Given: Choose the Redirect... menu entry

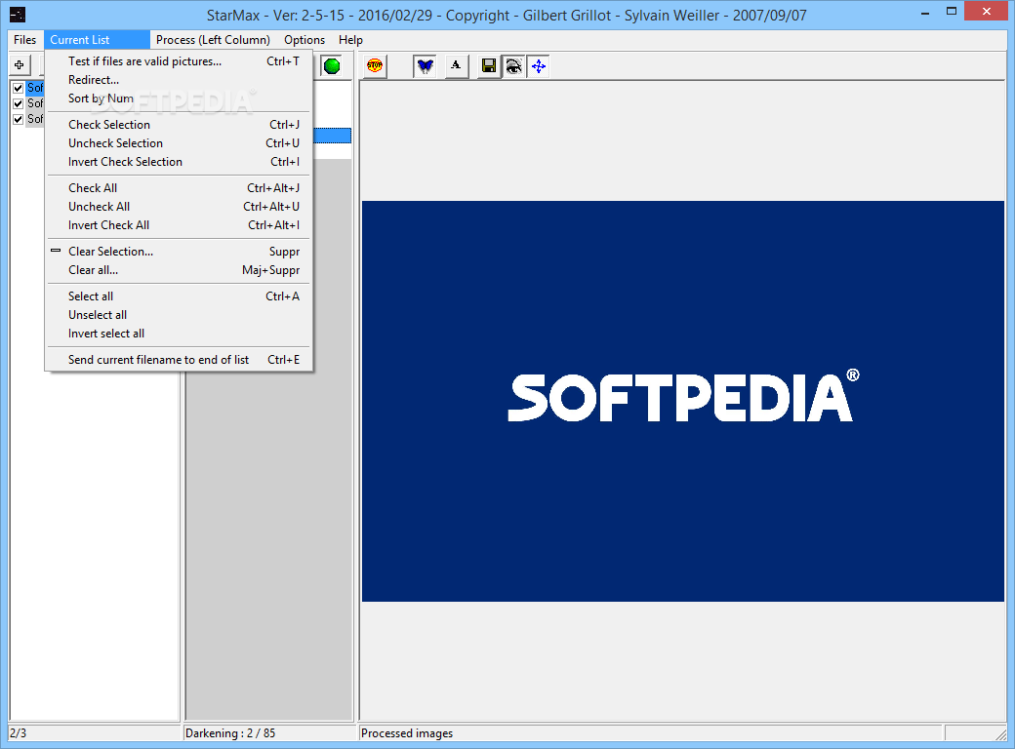Looking at the screenshot, I should tap(179, 80).
